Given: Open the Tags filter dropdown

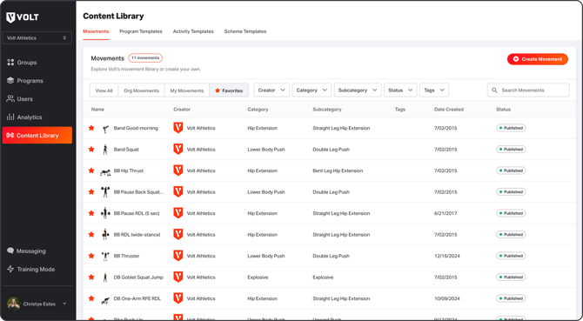Looking at the screenshot, I should 434,90.
